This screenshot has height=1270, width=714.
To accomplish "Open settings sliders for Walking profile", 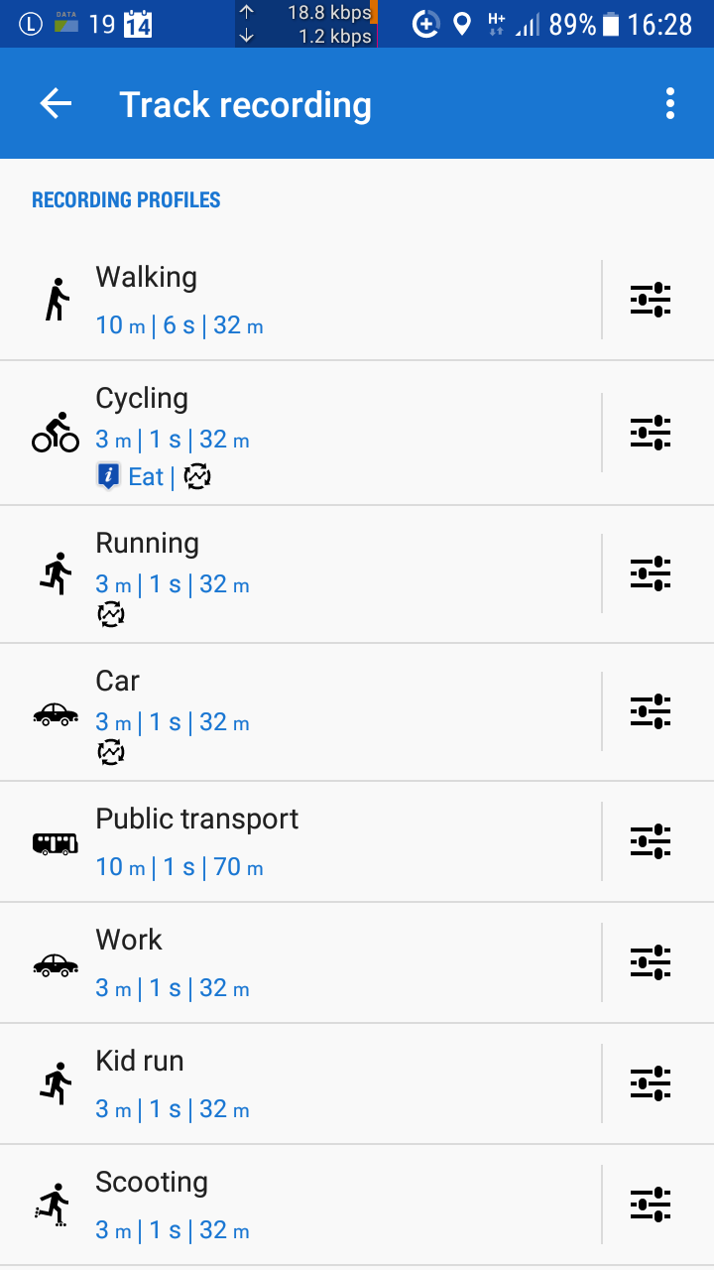I will (x=651, y=300).
